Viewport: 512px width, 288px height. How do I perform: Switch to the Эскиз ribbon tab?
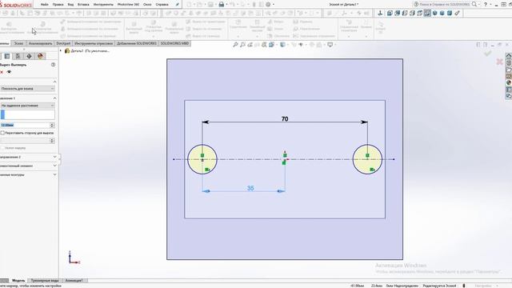(18, 43)
